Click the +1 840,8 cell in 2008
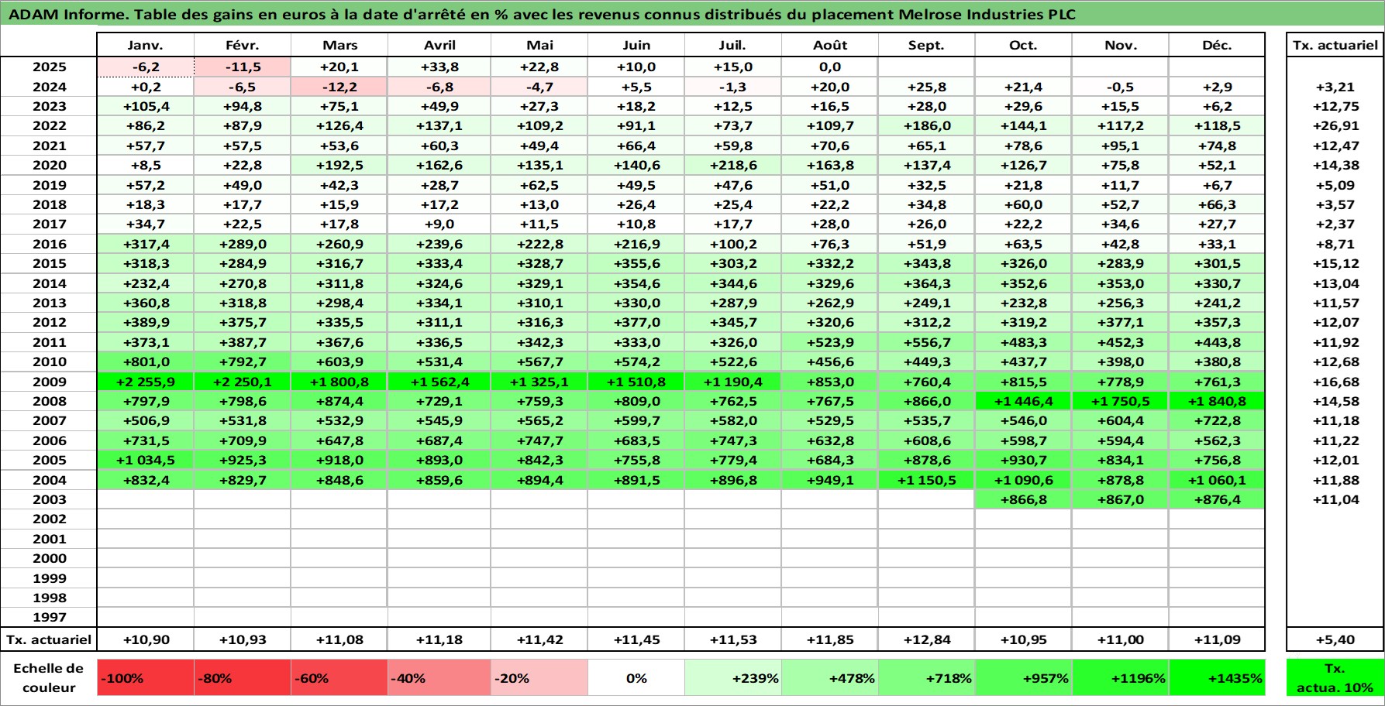The width and height of the screenshot is (1385, 706). (x=1217, y=401)
